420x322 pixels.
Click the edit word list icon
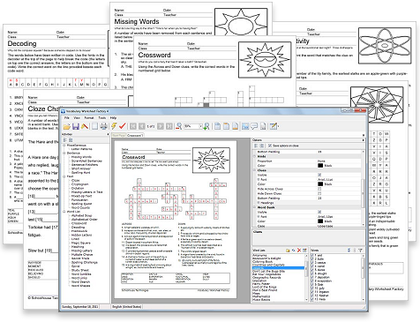coord(304,251)
